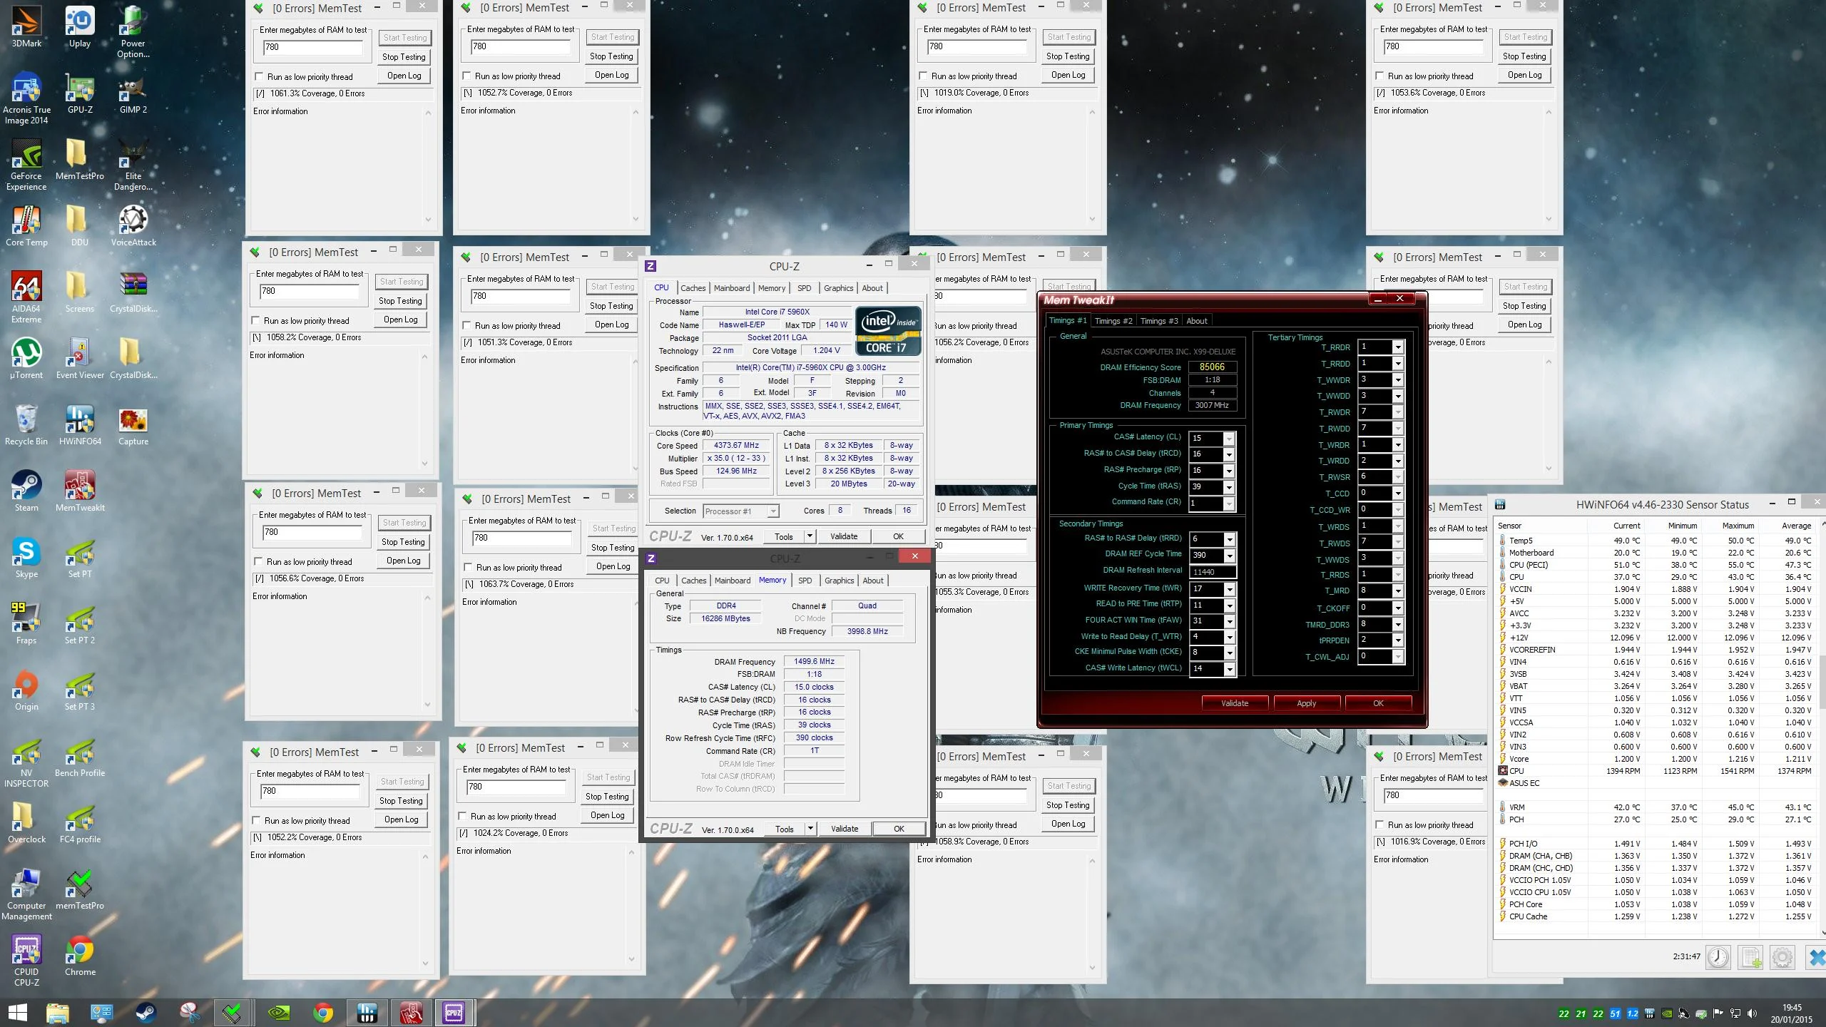Expand Cycle Time (tRAS) dropdown in Mem TweakIt

click(1228, 487)
